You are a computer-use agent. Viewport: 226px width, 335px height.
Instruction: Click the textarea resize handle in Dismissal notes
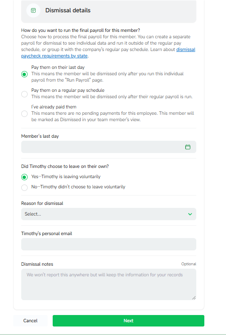194,298
